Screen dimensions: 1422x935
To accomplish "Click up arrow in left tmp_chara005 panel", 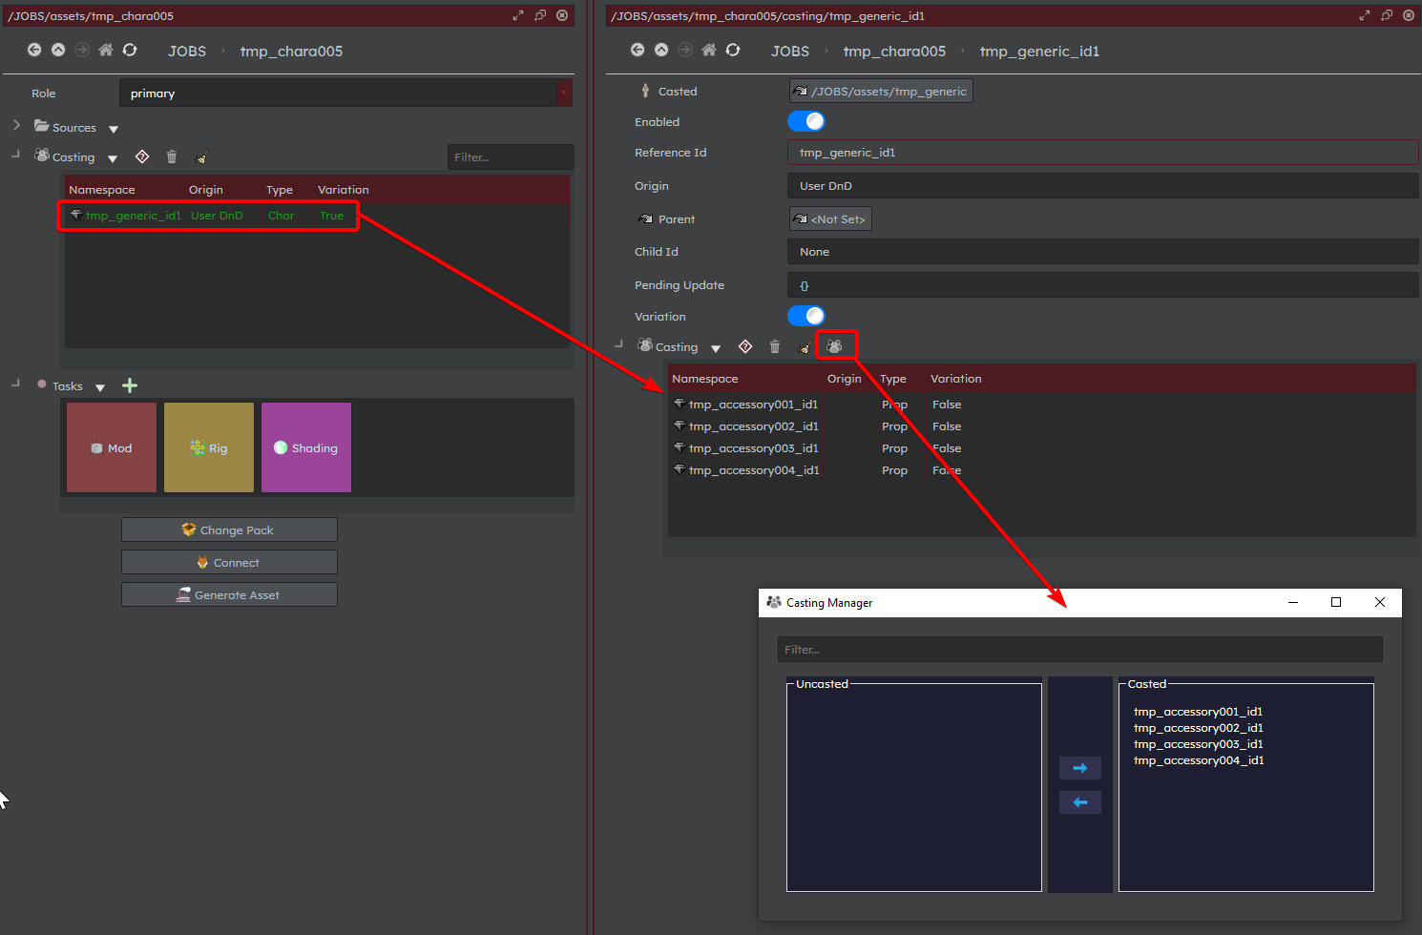I will click(58, 50).
